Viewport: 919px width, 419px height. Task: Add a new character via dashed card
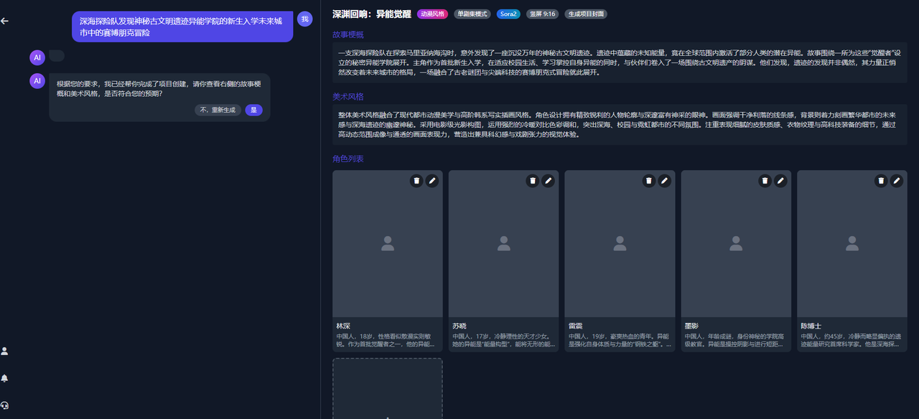388,390
